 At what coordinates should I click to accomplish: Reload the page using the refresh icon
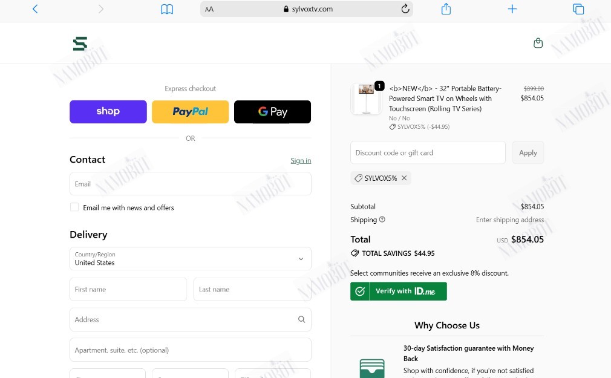point(405,8)
